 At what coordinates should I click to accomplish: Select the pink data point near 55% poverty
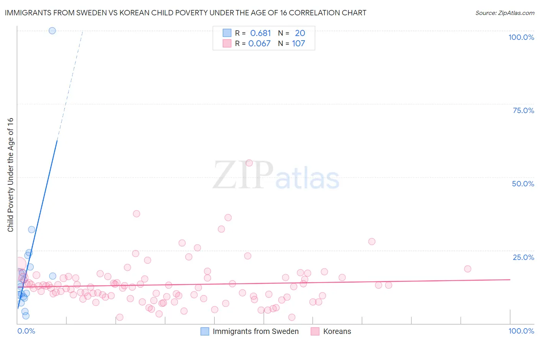[249, 163]
